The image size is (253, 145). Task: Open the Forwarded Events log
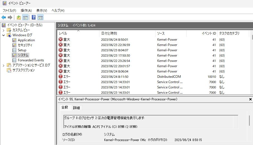pyautogui.click(x=31, y=60)
